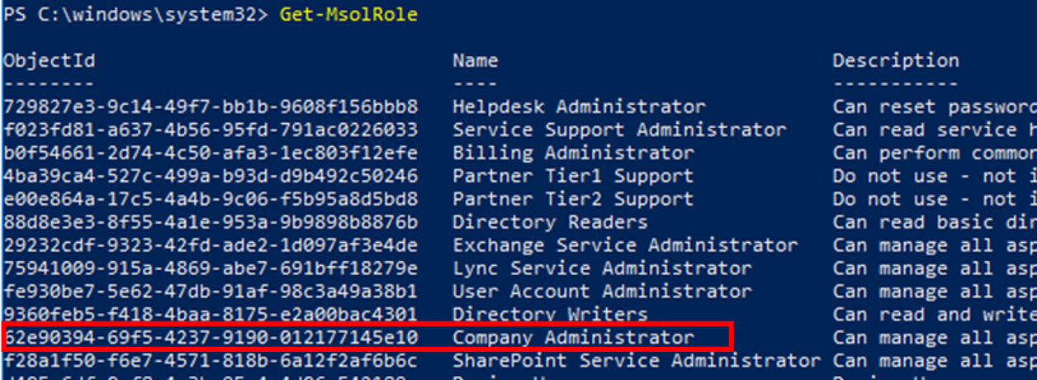The height and width of the screenshot is (380, 1037).
Task: Click ObjectId fe930be7-5e62-47db-91af-98c3a49a38b1
Action: 211,292
